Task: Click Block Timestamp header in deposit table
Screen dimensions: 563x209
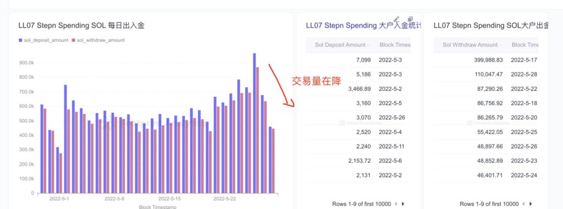Action: pos(395,45)
